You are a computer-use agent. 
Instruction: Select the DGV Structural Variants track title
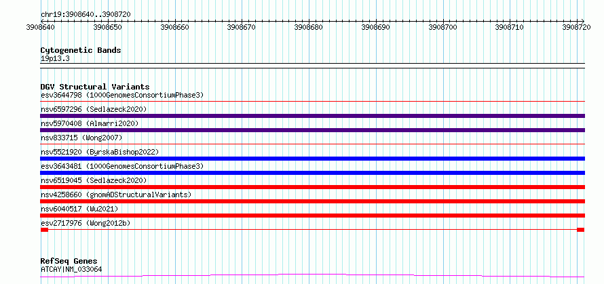pos(95,87)
